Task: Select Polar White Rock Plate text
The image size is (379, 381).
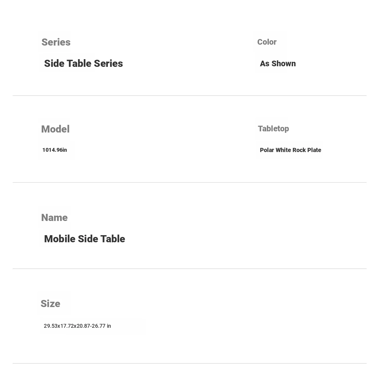Action: (x=290, y=150)
